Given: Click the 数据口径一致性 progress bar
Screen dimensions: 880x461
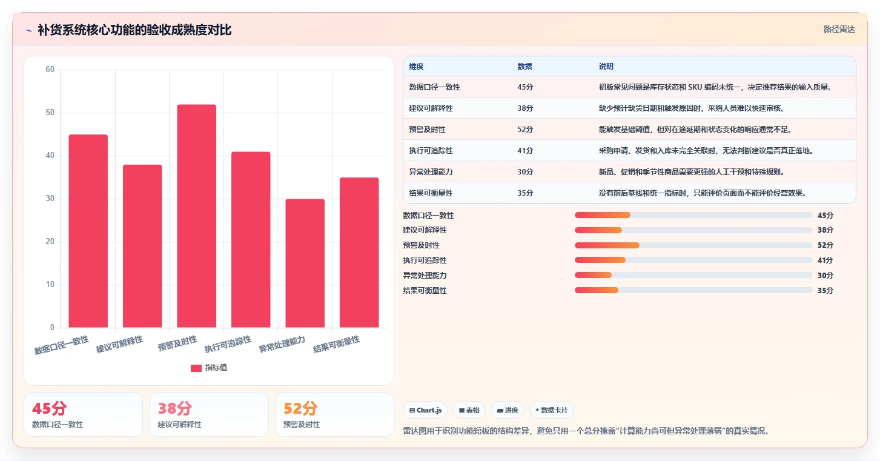Looking at the screenshot, I should (693, 215).
